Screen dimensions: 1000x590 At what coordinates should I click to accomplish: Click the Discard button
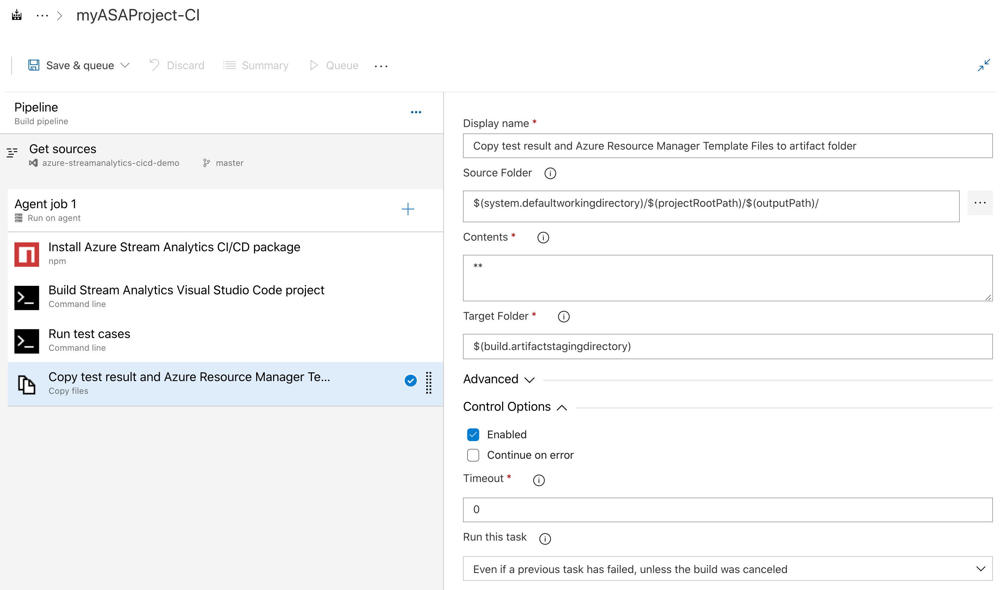pyautogui.click(x=175, y=65)
